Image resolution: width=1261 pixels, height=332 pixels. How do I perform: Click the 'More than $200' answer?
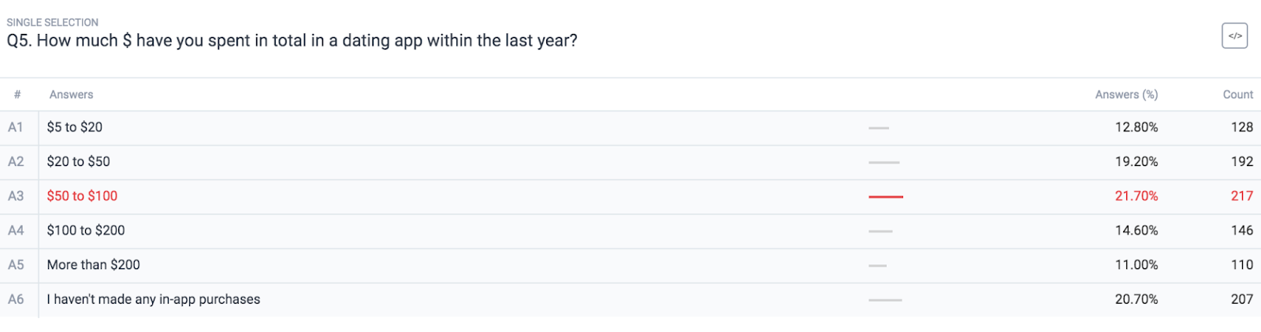(x=93, y=265)
